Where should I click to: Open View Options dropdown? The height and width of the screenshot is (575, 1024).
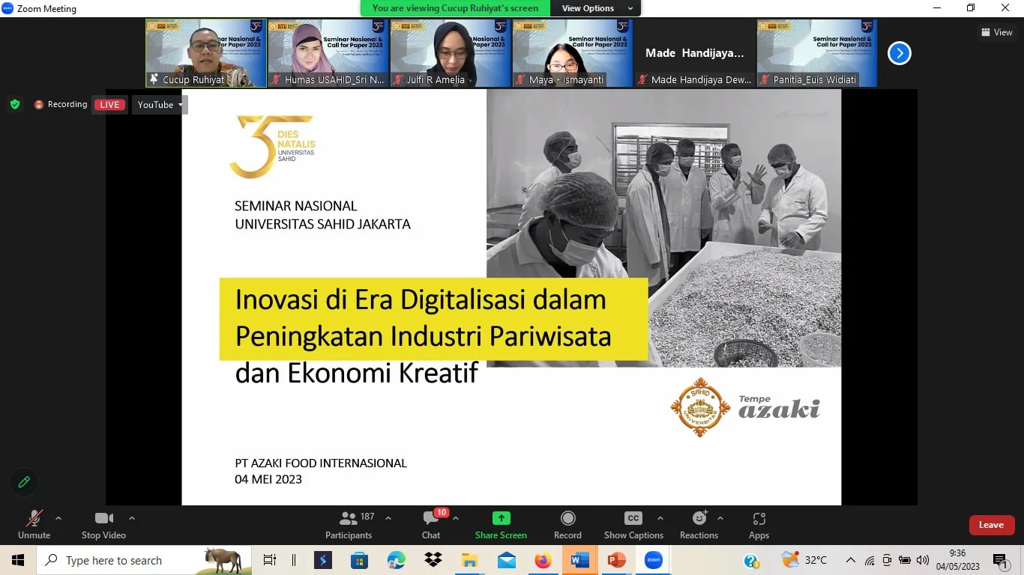tap(596, 8)
